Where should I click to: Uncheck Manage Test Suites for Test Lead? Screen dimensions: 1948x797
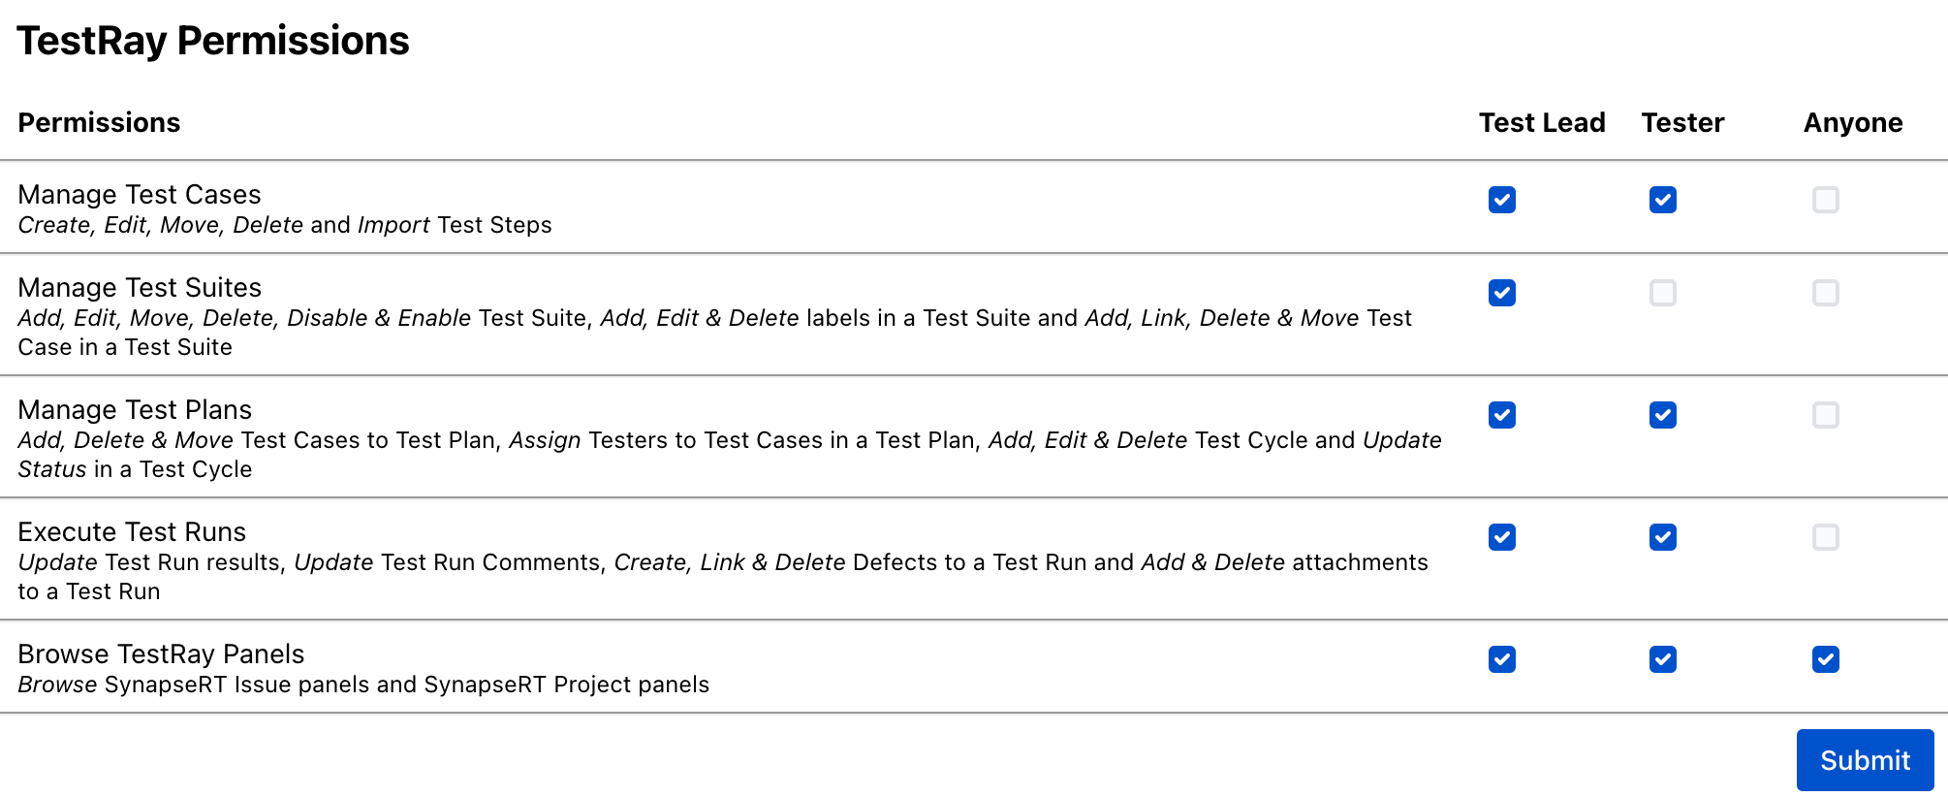pos(1502,293)
